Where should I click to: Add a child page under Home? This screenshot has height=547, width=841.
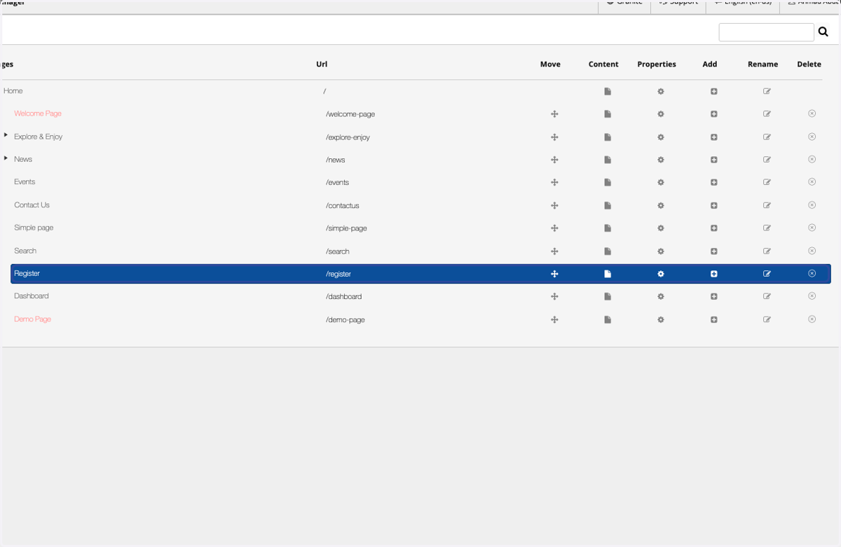[x=713, y=91]
